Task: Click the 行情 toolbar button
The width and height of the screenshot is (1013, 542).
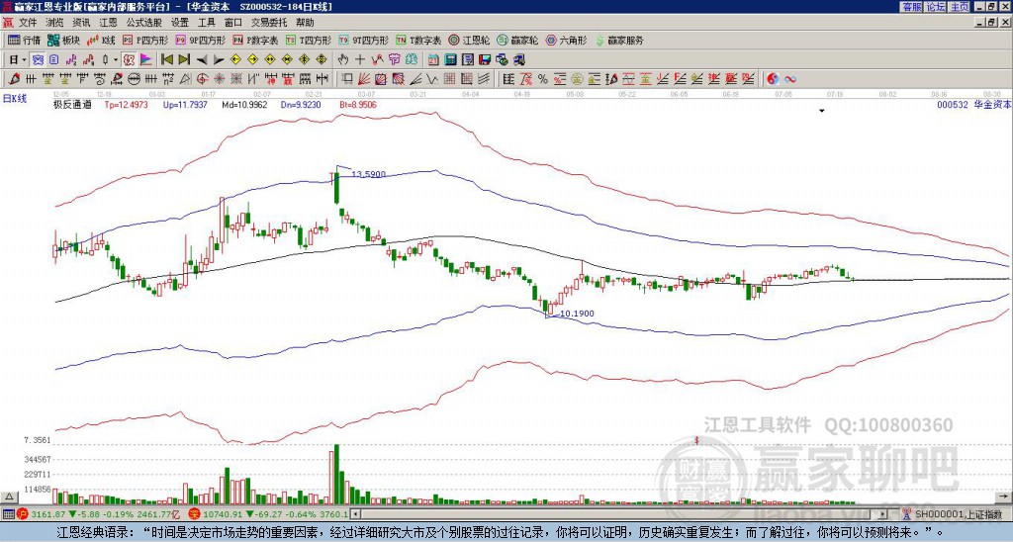Action: (x=25, y=40)
